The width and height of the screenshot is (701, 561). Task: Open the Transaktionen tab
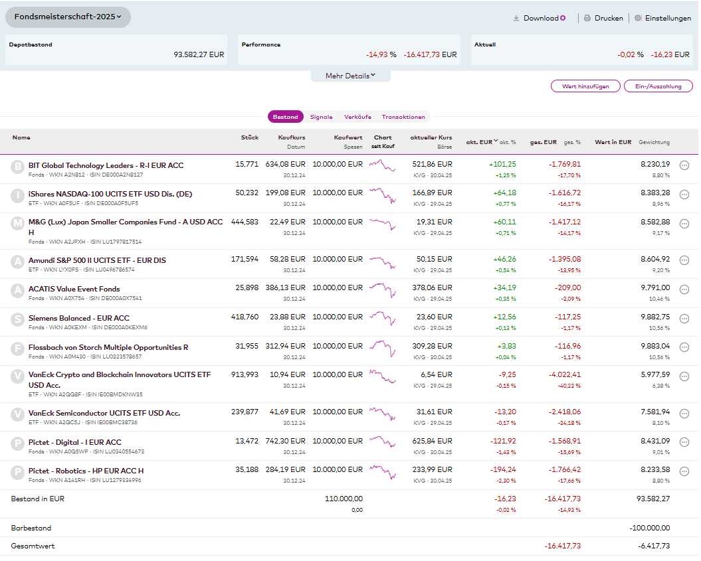(x=403, y=117)
